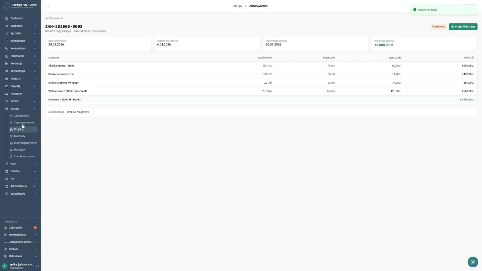Click the value 13 880,00 zł card

424,43
